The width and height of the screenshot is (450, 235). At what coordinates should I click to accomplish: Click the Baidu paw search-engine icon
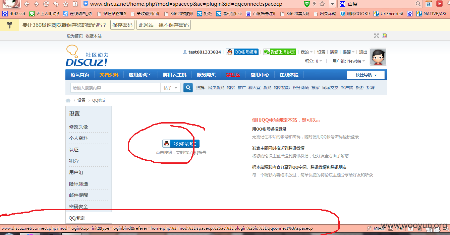click(x=342, y=4)
